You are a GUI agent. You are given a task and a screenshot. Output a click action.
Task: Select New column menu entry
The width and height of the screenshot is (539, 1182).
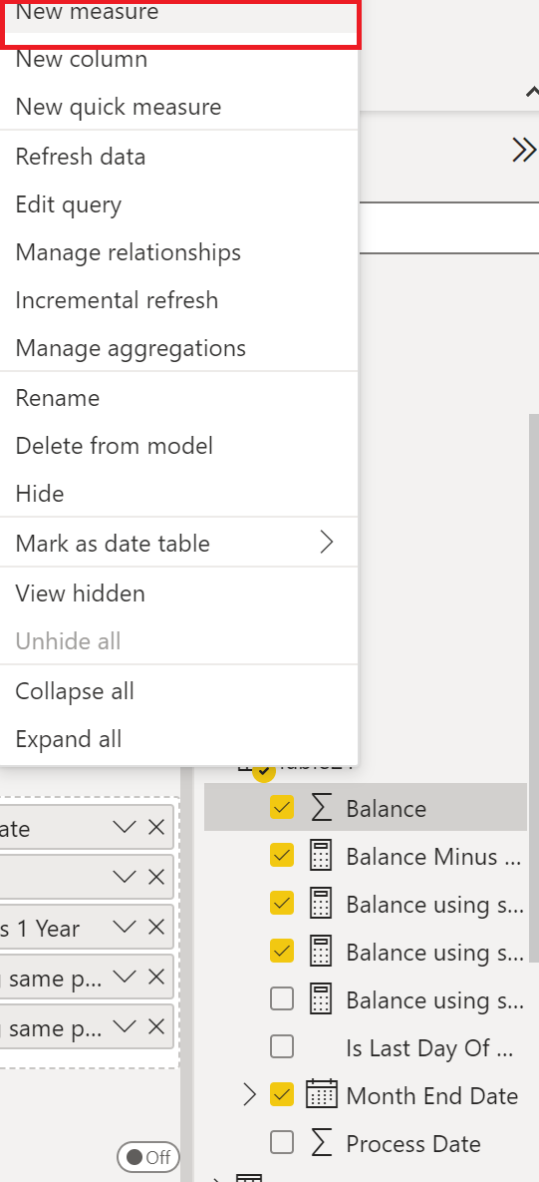(179, 59)
